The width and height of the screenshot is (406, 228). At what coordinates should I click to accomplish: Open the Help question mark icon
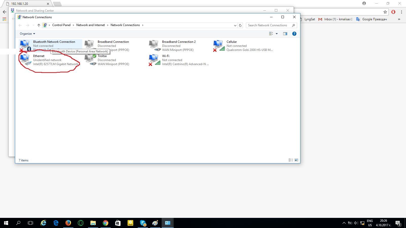(x=294, y=34)
